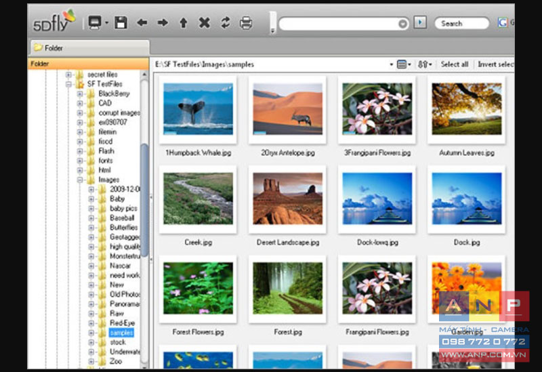Select the stock folder
542x372 pixels.
coord(118,342)
